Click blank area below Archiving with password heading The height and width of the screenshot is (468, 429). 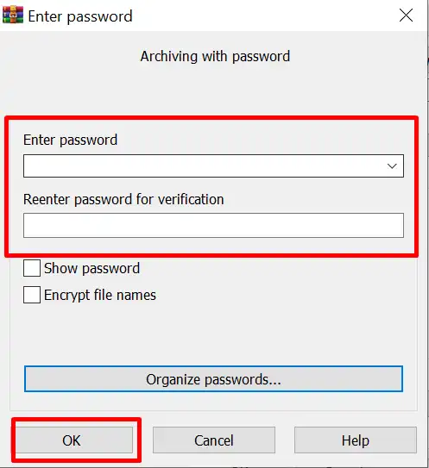click(213, 90)
